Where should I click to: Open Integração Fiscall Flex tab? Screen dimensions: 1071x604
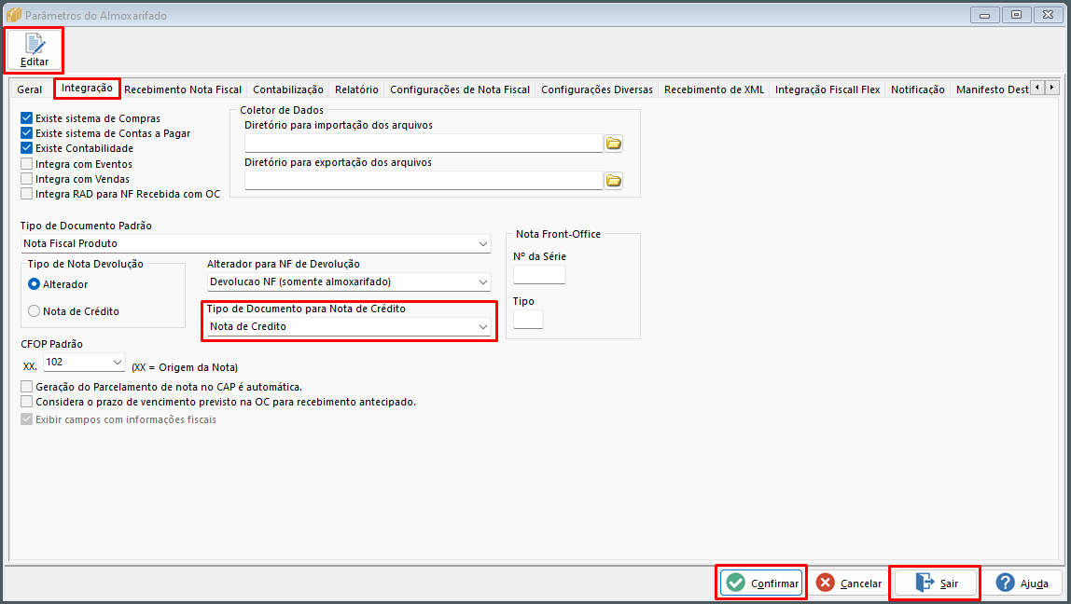point(828,89)
